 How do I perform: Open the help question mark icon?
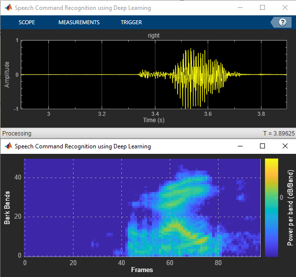coord(283,22)
